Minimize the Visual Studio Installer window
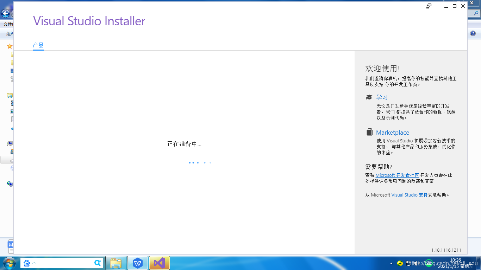The image size is (481, 270). tap(446, 6)
